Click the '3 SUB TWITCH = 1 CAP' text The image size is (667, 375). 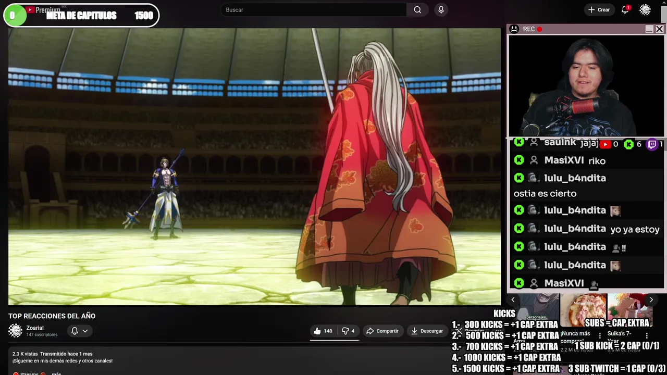pyautogui.click(x=617, y=369)
